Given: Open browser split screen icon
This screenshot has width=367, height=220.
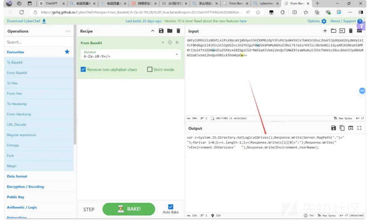Looking at the screenshot, I should click(x=294, y=12).
